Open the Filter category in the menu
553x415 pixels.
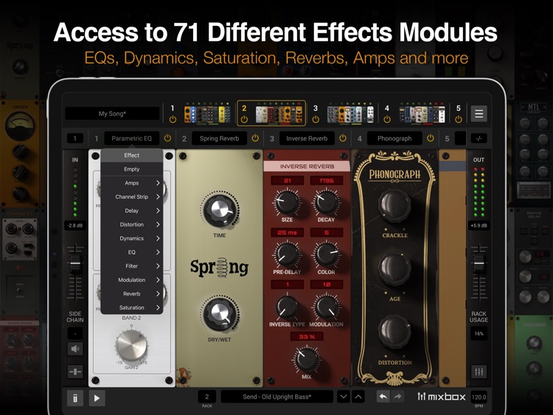tap(131, 266)
